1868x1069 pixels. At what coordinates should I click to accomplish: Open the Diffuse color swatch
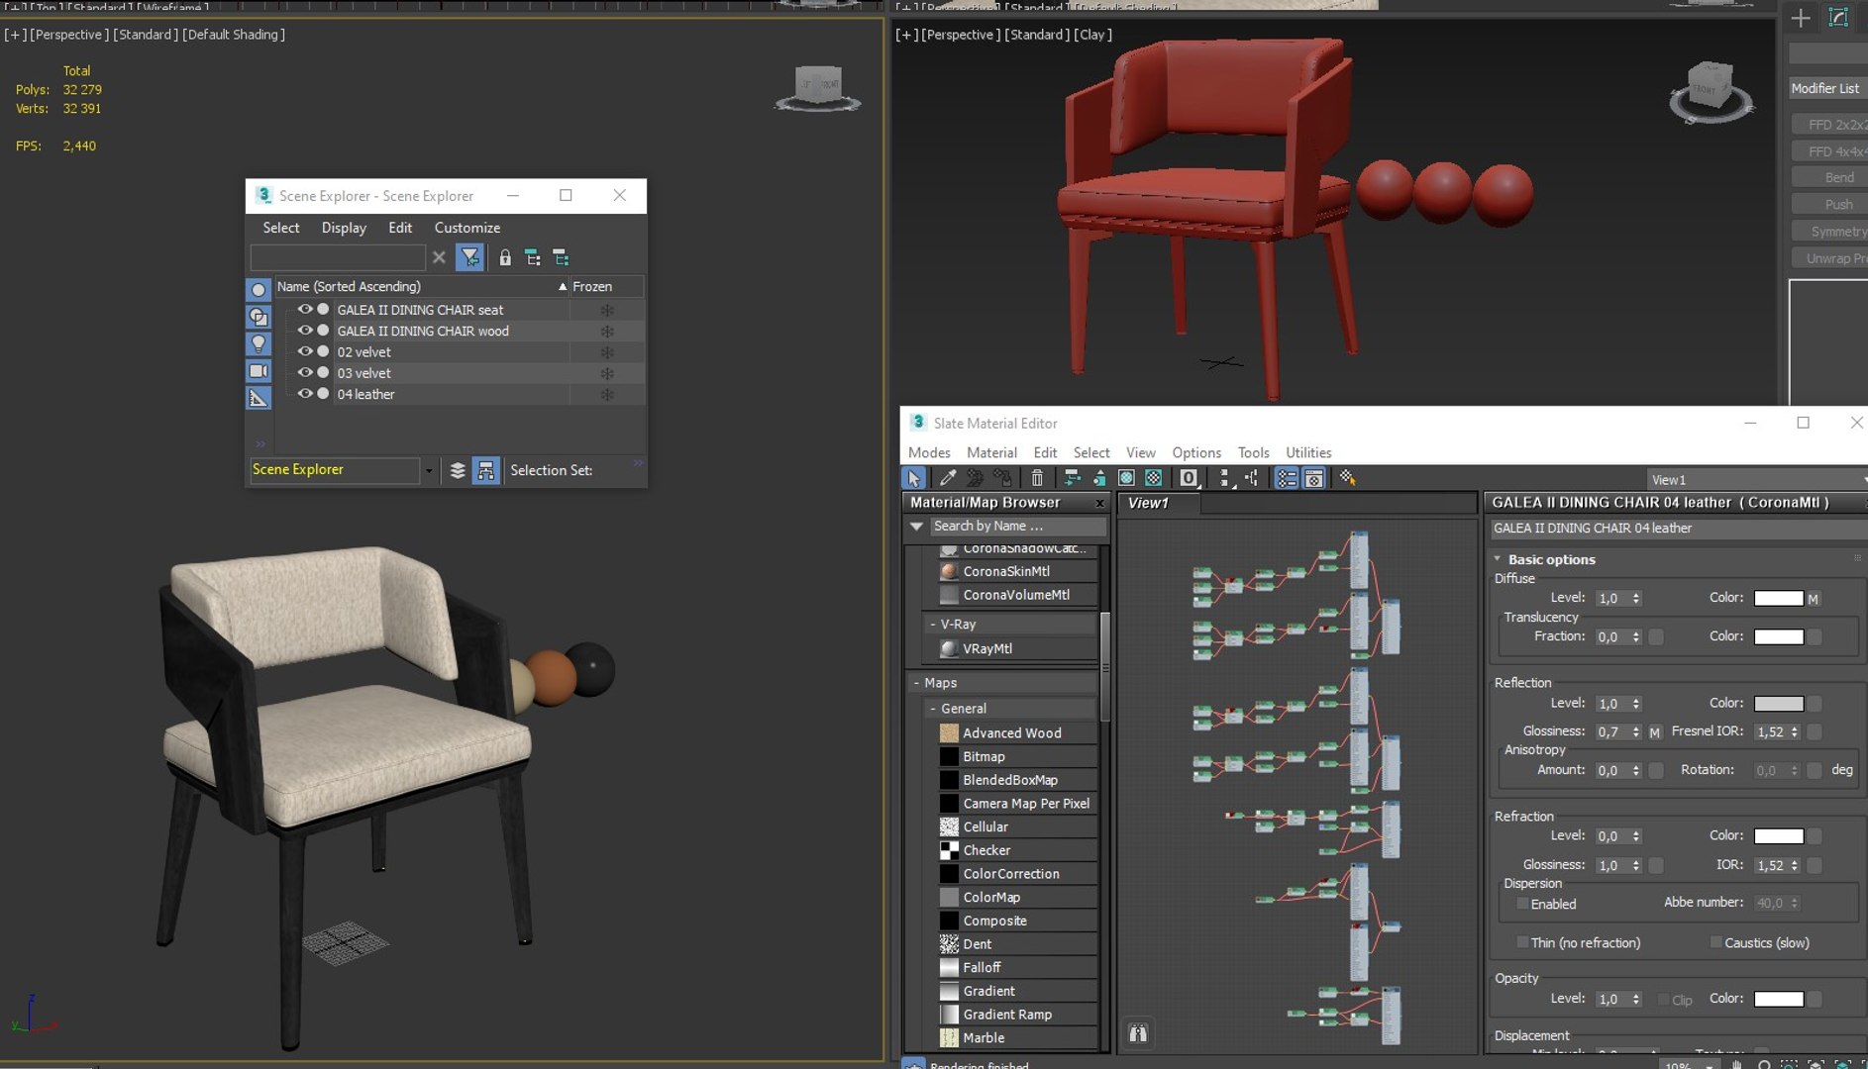click(x=1779, y=598)
